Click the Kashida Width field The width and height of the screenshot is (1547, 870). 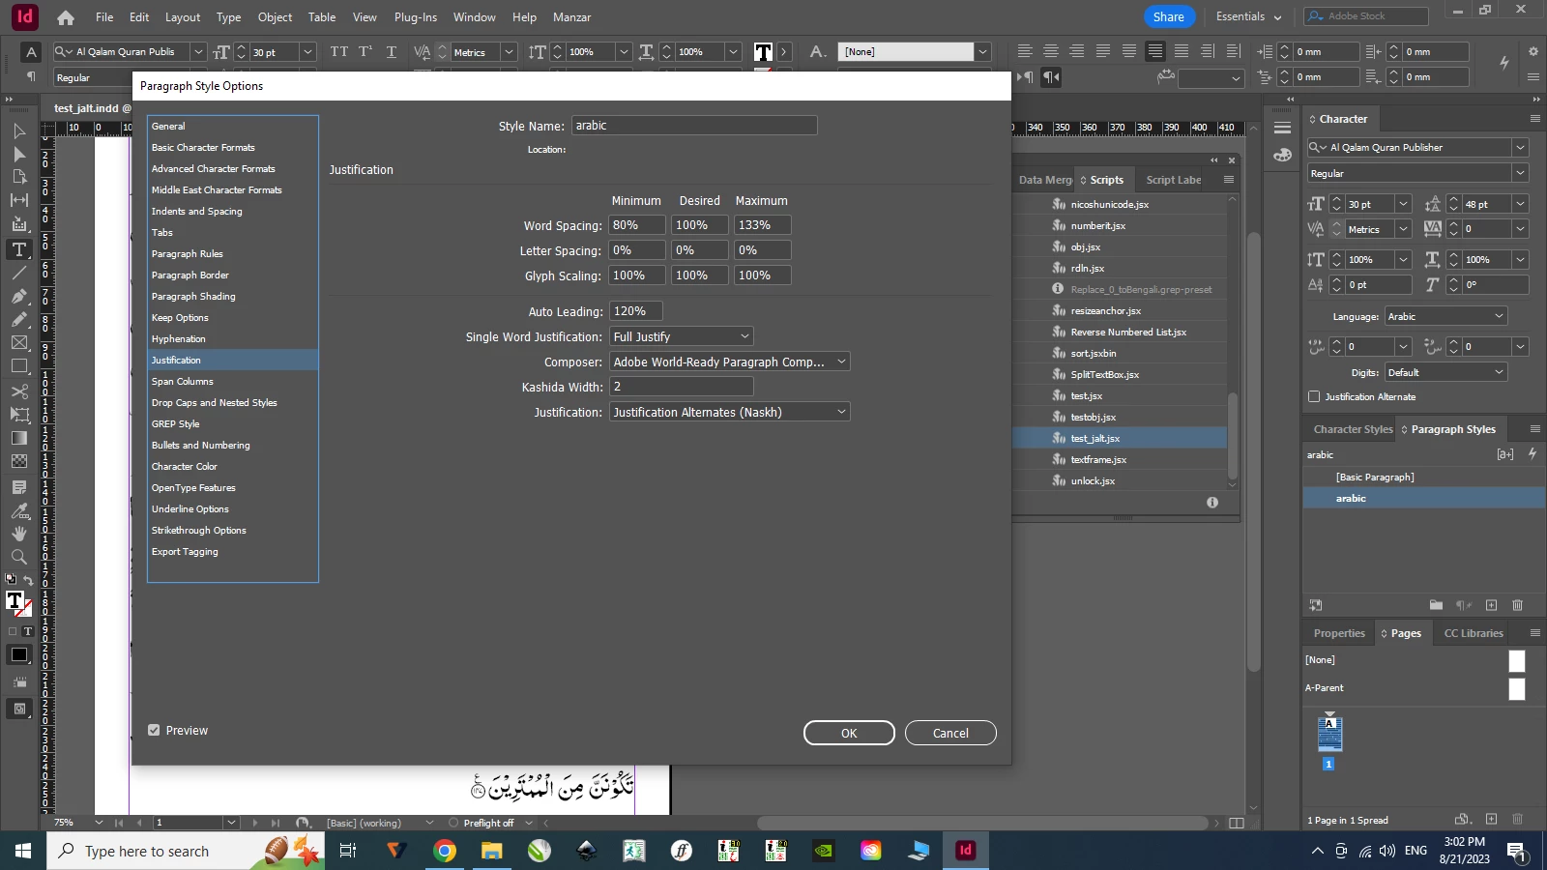682,387
